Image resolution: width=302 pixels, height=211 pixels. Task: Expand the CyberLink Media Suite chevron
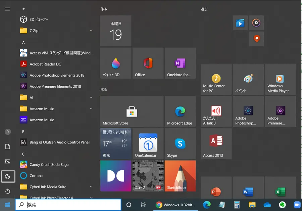pos(91,187)
